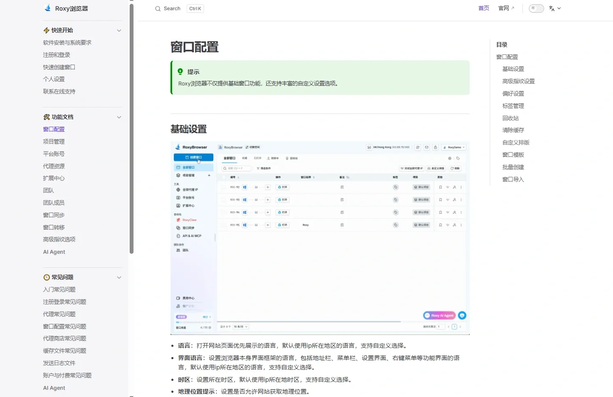Screen dimensions: 613x397
Task: Open 联系在线支持 page
Action: pyautogui.click(x=59, y=92)
